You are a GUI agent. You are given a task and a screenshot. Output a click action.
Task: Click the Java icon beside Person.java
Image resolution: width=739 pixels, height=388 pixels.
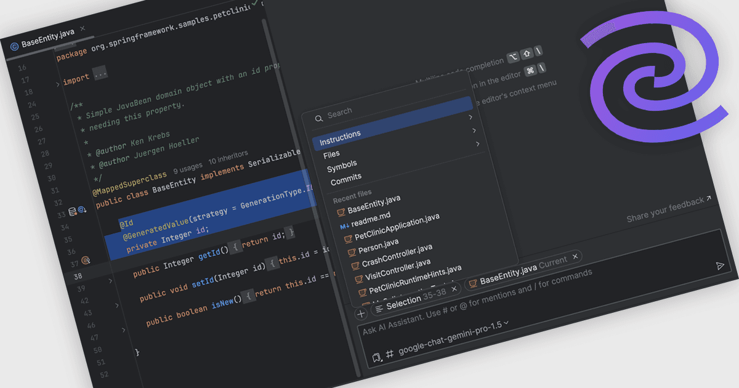point(352,253)
